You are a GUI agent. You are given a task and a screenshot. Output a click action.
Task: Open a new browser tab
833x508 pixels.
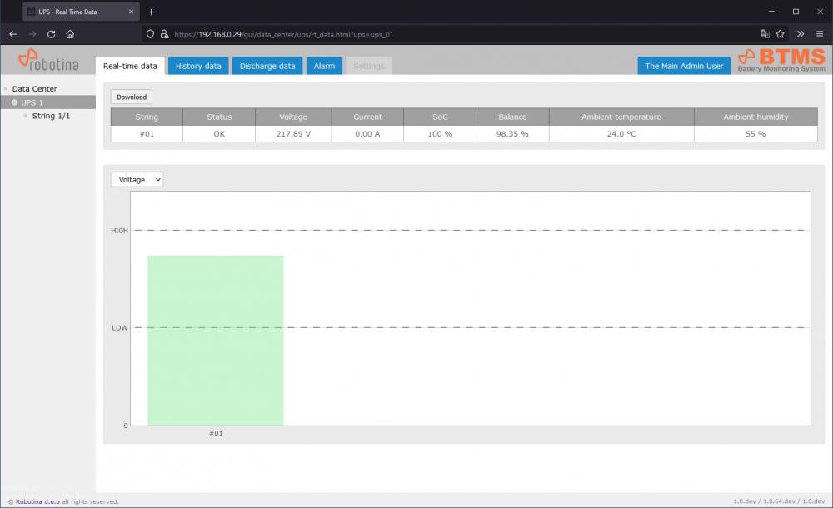click(x=151, y=12)
